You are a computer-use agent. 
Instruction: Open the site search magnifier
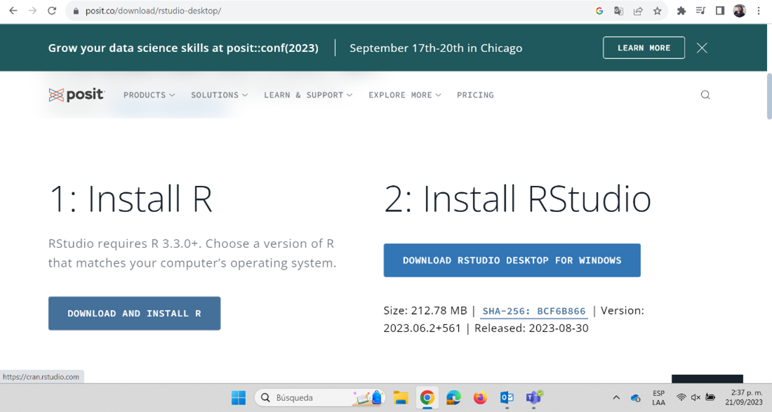pos(705,95)
